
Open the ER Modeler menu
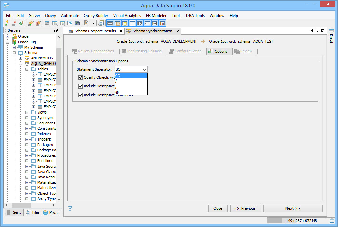pyautogui.click(x=156, y=16)
